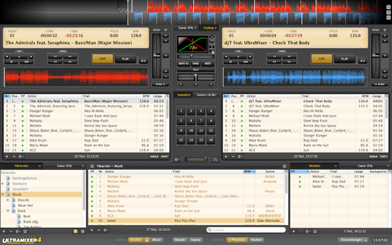Switch to the Master tab
This screenshot has width=392, height=245.
point(180,239)
